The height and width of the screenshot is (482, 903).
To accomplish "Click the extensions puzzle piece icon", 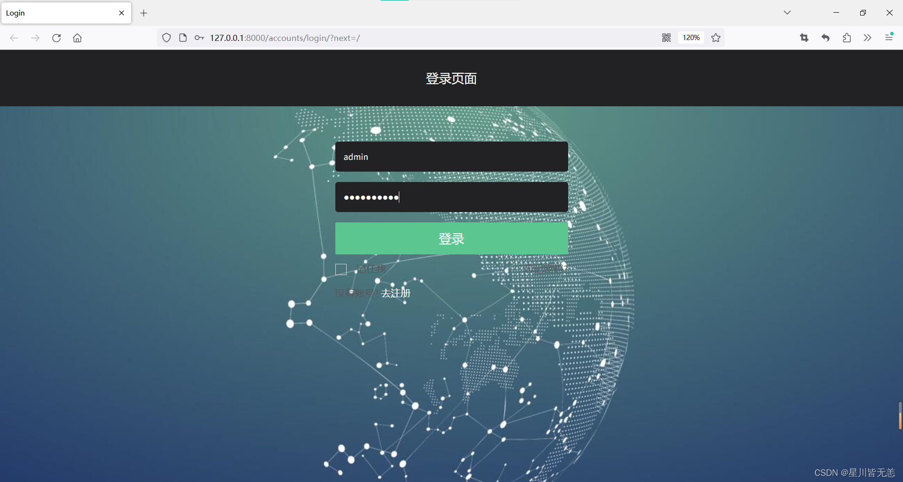I will point(847,38).
